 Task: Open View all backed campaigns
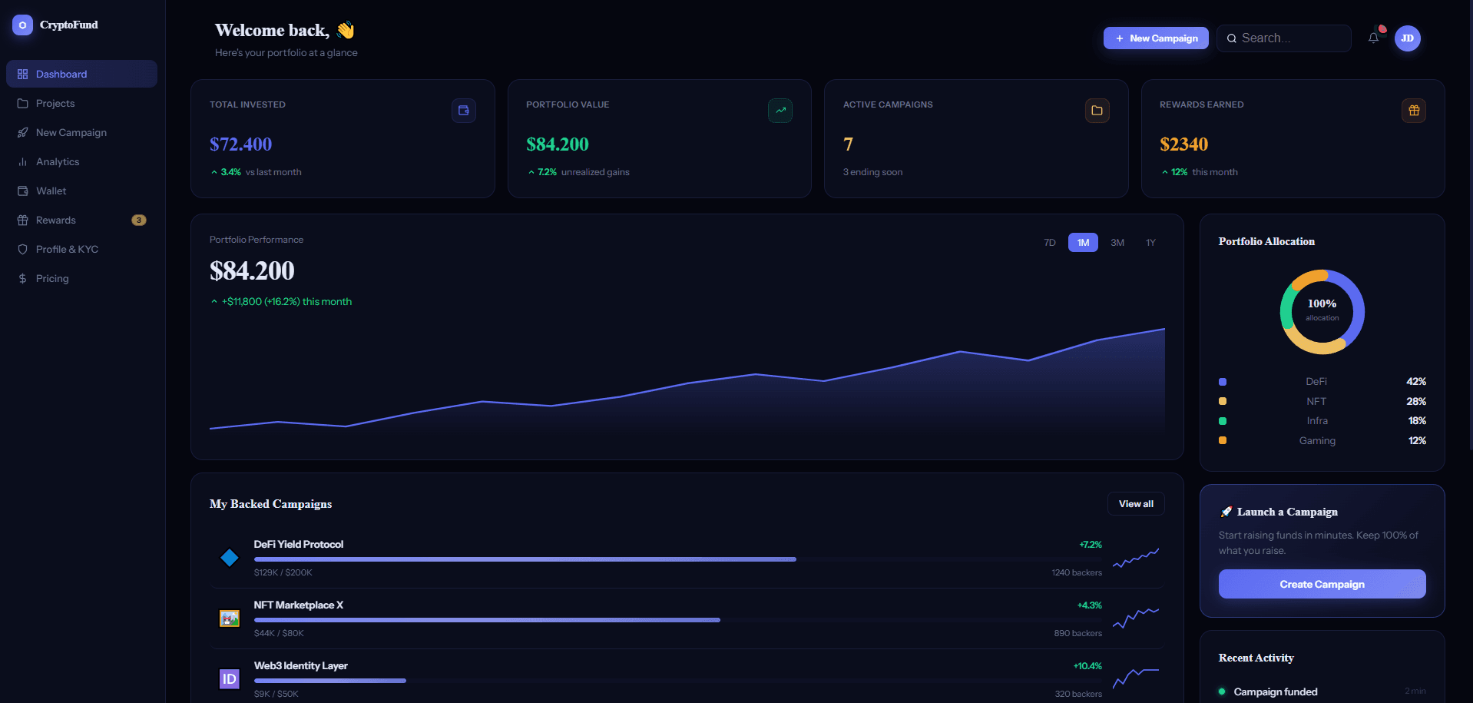[1136, 503]
